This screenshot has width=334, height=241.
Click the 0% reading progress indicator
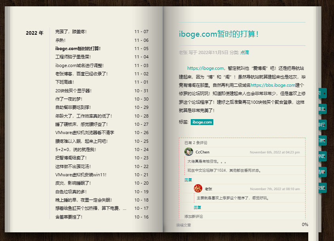click(x=305, y=225)
